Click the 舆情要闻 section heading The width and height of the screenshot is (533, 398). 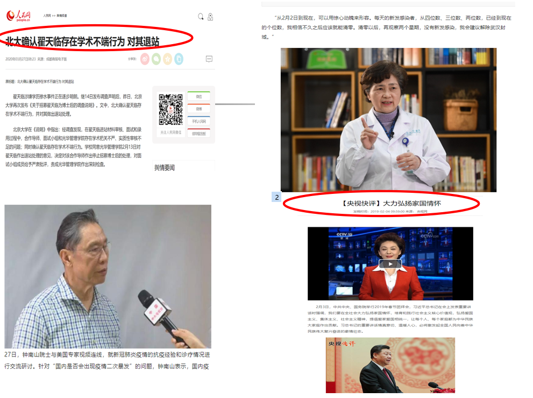[x=165, y=168]
